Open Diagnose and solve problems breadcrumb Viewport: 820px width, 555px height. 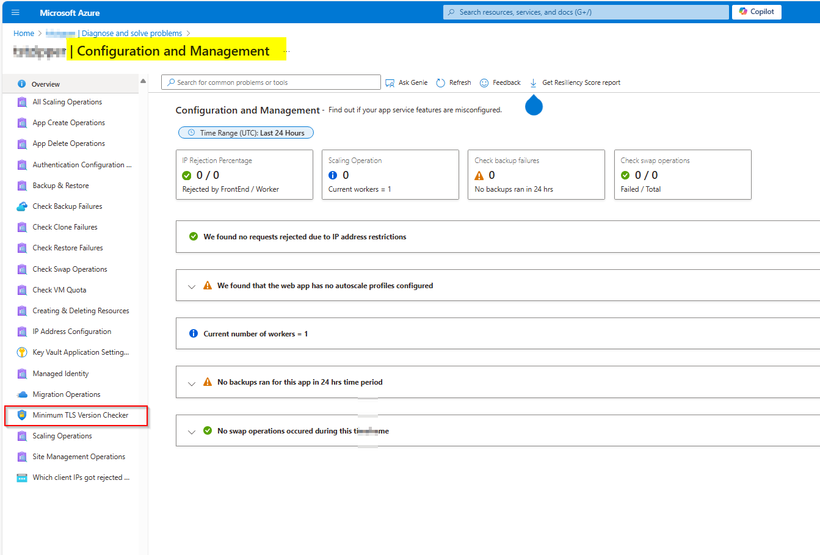tap(131, 33)
